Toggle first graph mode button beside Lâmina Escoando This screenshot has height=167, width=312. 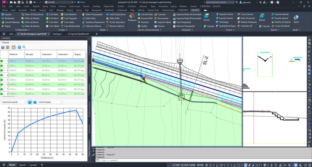30,102
